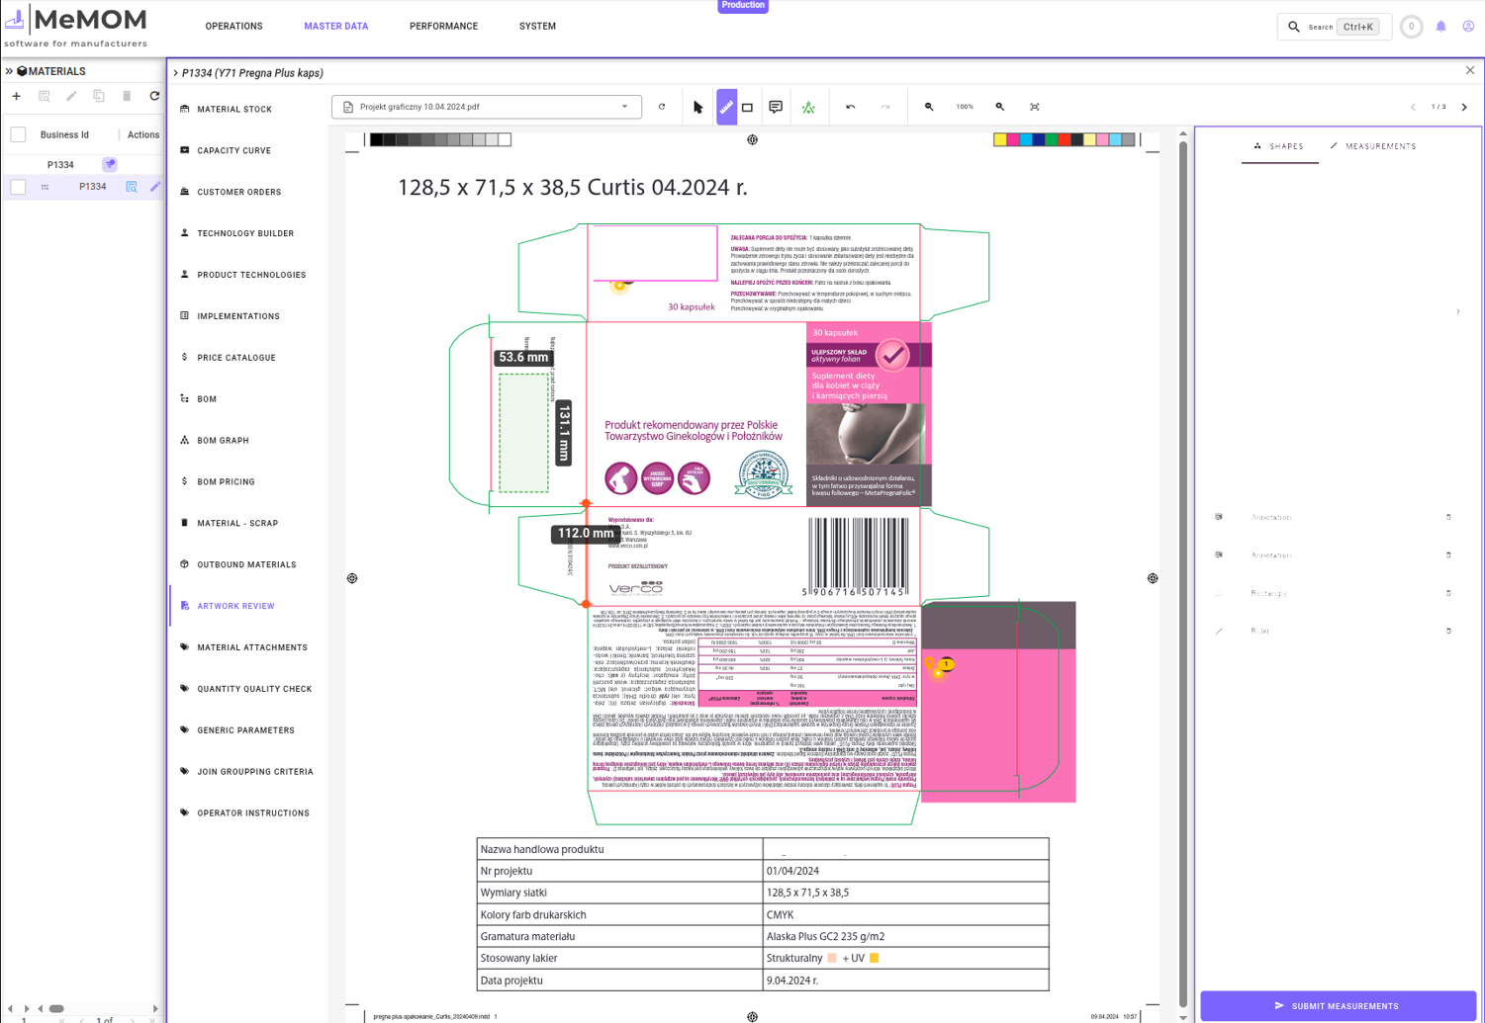Viewport: 1485px width, 1023px height.
Task: Click the Business Id filter icon
Action: tap(110, 164)
